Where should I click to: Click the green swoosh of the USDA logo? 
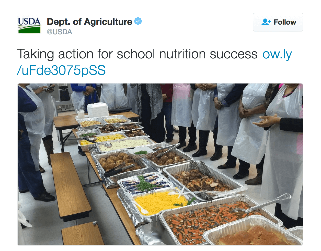[x=29, y=30]
